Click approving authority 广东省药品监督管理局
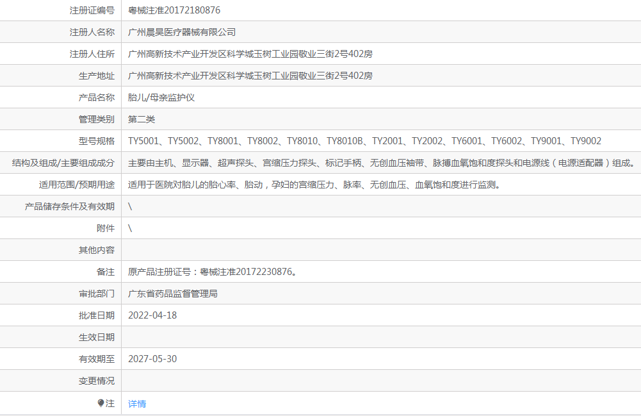Image resolution: width=641 pixels, height=416 pixels. pyautogui.click(x=173, y=294)
